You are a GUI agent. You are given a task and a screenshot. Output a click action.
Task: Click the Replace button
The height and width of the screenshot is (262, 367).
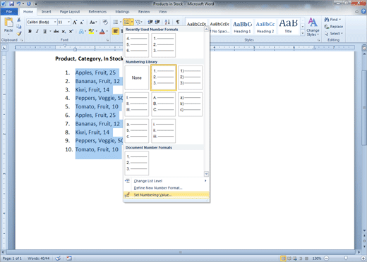point(334,27)
